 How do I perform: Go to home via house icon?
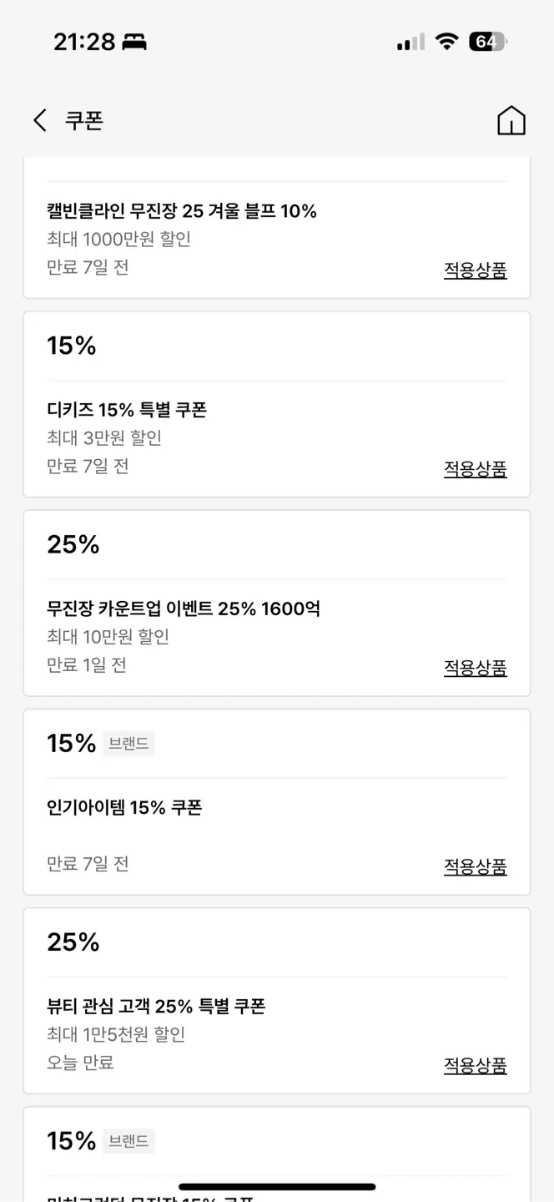(511, 120)
